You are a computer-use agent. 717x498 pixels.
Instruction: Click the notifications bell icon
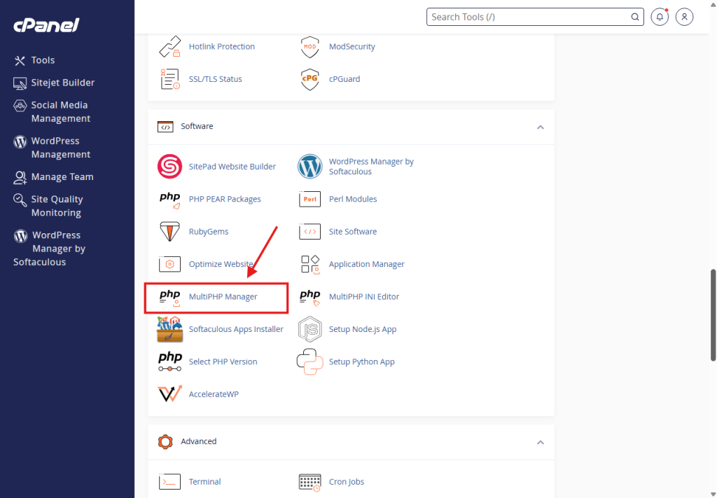tap(659, 17)
